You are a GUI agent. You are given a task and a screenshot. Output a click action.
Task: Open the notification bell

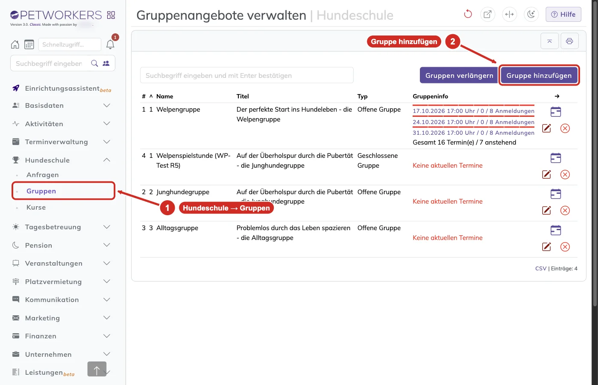tap(110, 44)
